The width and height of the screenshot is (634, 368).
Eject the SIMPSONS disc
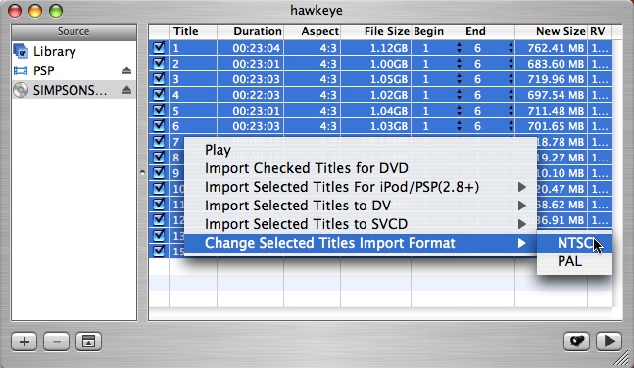click(126, 90)
